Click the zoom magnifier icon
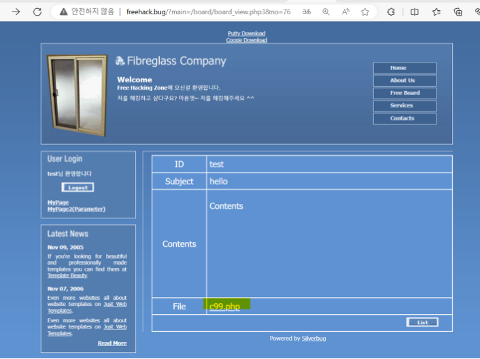 (326, 12)
